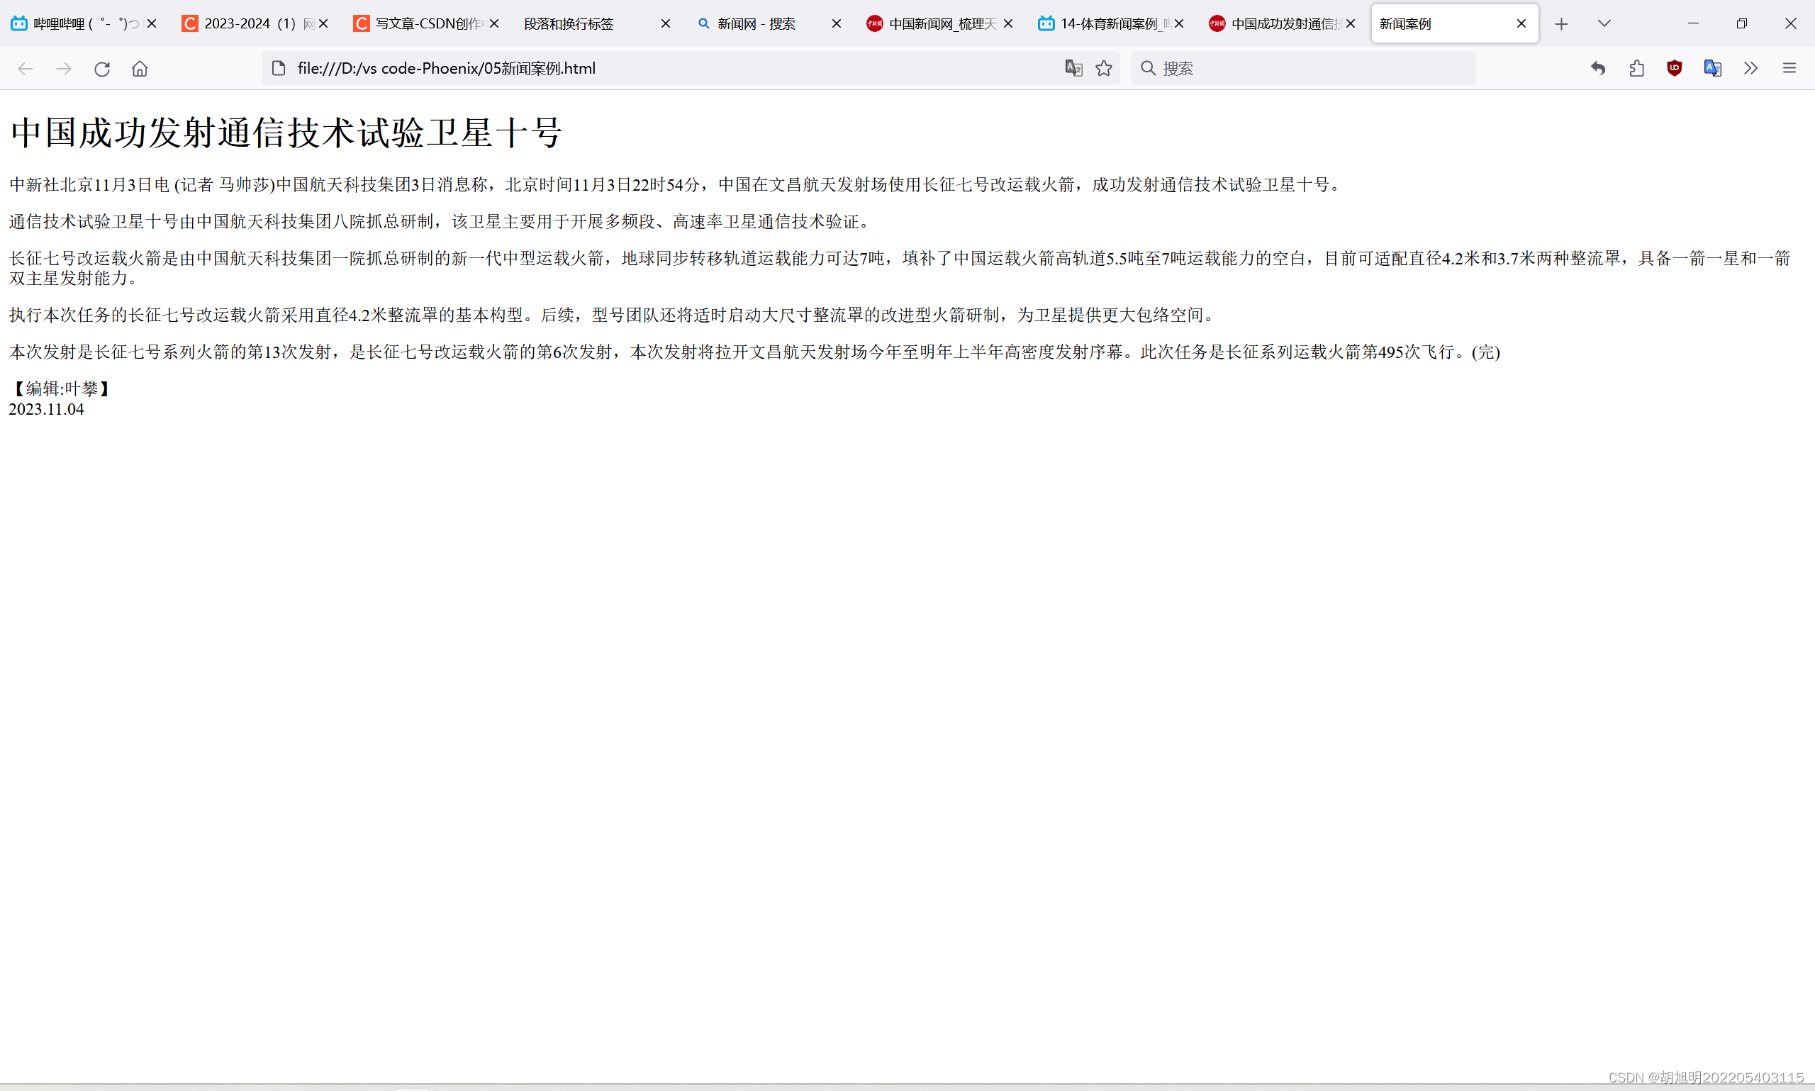
Task: Open the uBlock Origin extension icon
Action: [x=1675, y=68]
